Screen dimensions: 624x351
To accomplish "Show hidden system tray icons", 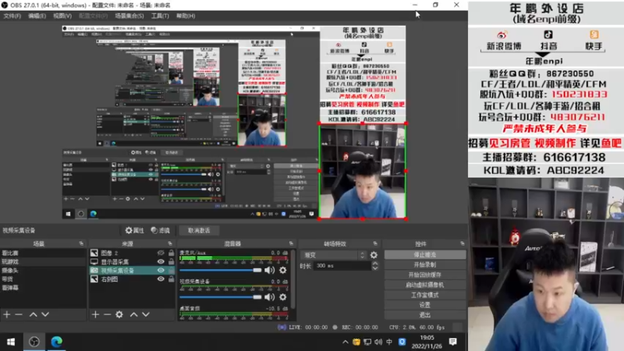I will coord(345,342).
